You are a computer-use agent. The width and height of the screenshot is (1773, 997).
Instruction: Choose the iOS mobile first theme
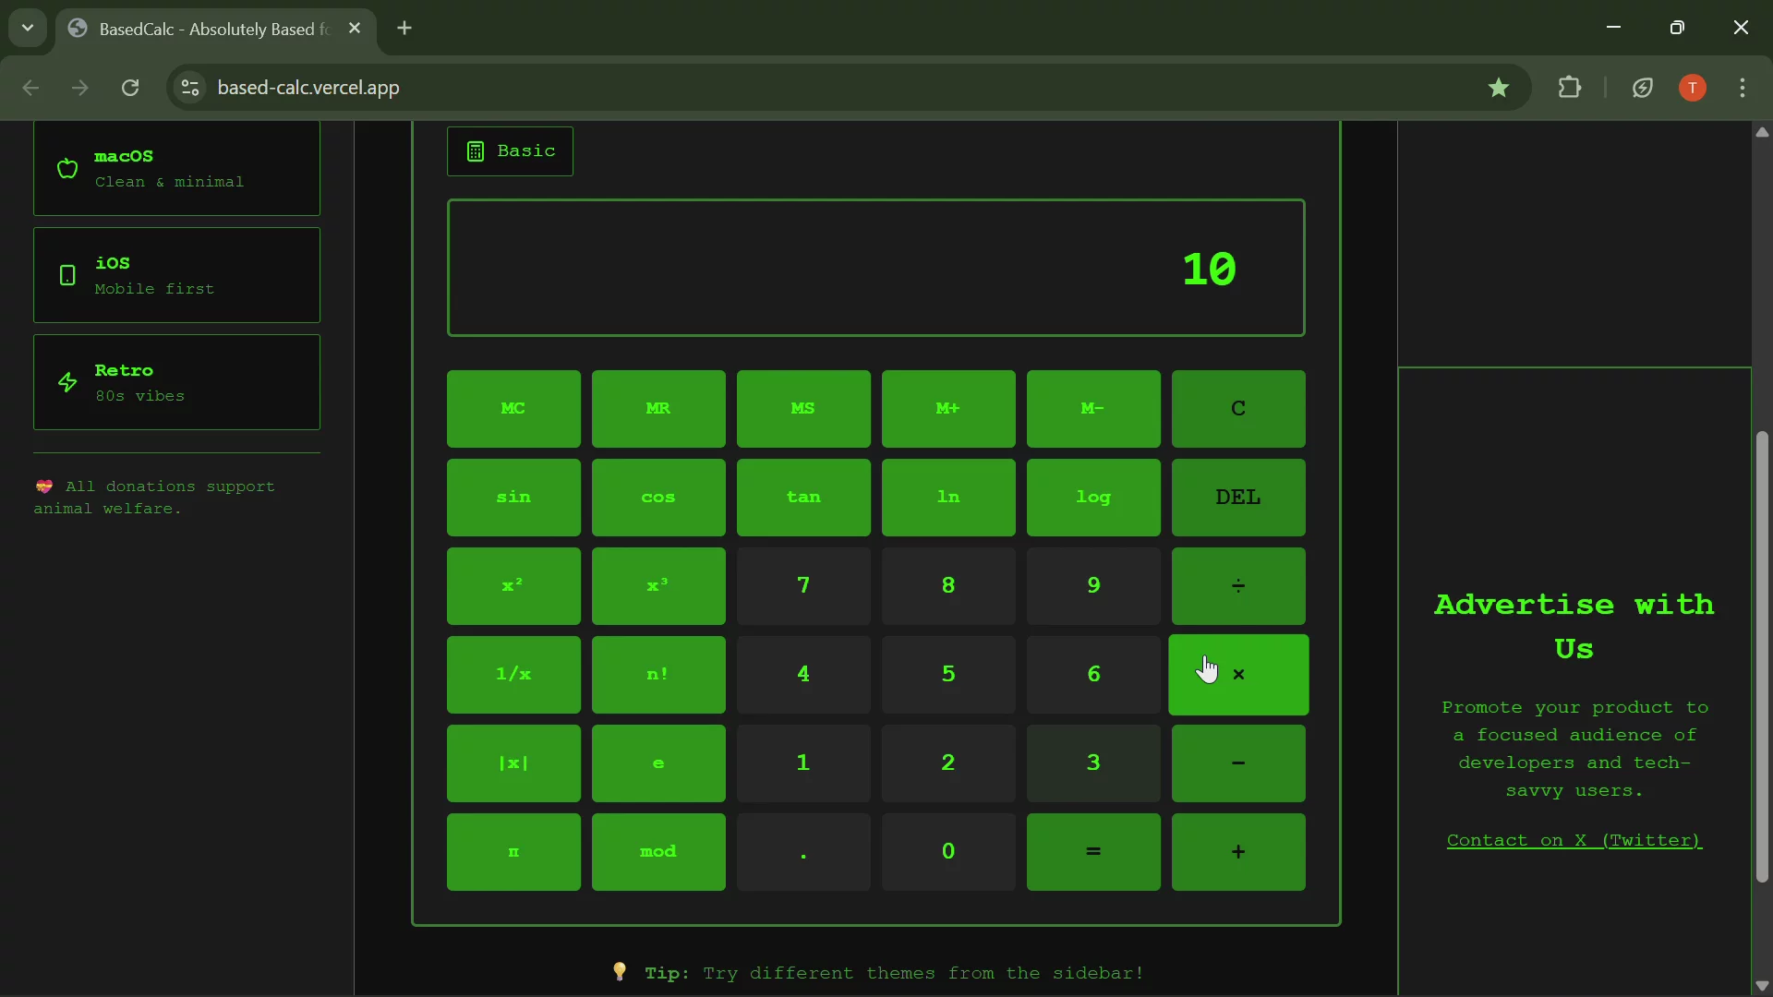tap(176, 275)
